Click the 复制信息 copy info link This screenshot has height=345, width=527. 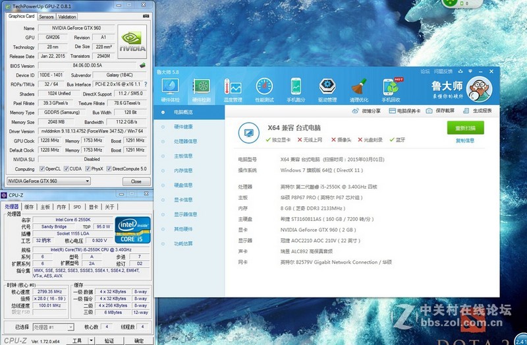point(465,141)
